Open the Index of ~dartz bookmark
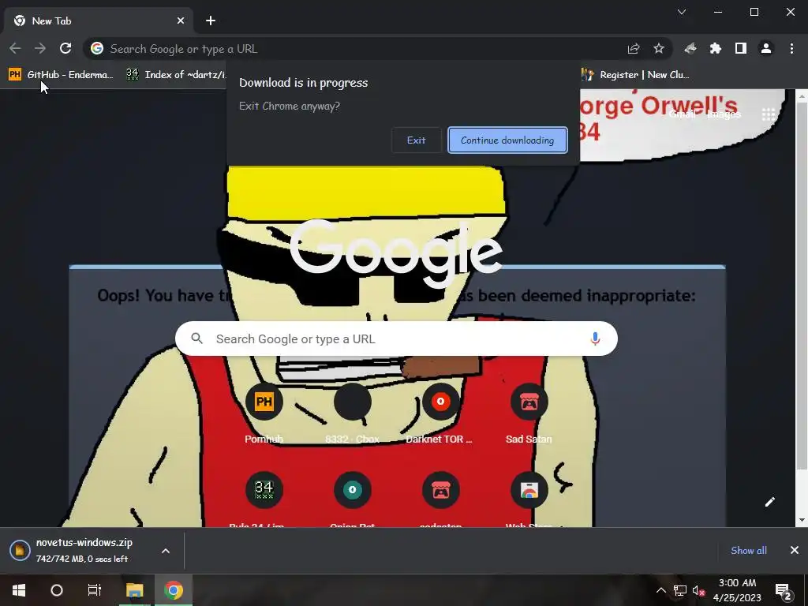Screen dimensions: 808x606 click(176, 75)
